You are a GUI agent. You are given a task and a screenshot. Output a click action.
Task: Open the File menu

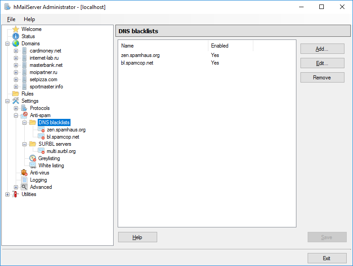(x=11, y=19)
